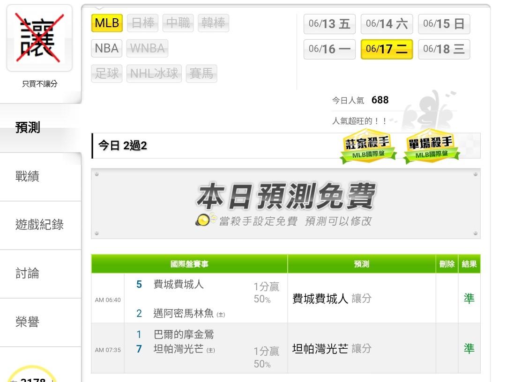Viewport: 506px width, 382px height.
Task: Click the 國際盤賽事 column header
Action: [x=189, y=264]
